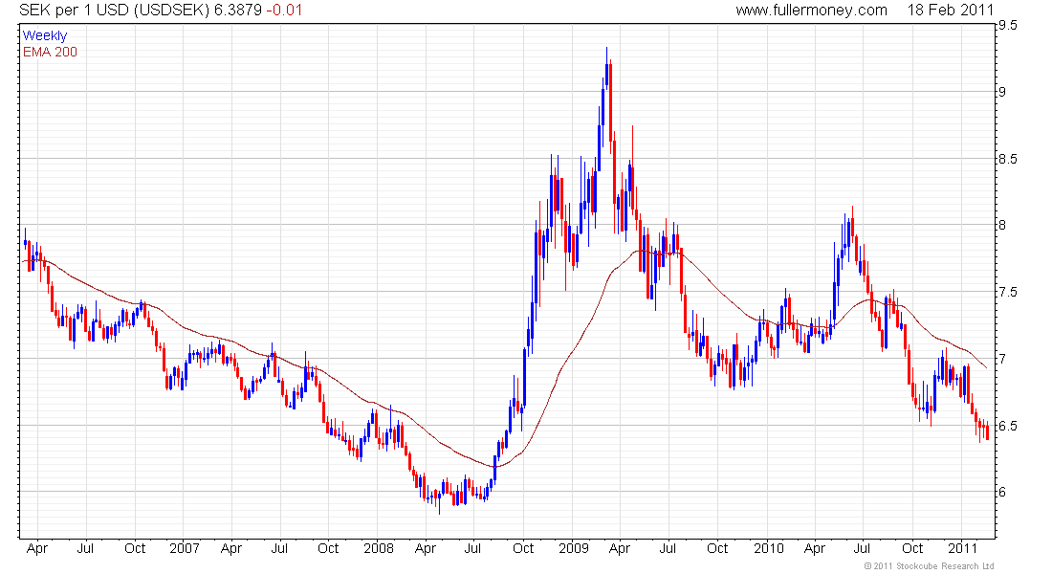Open the www.fullermoney.com link
Image resolution: width=1052 pixels, height=574 pixels.
click(811, 11)
